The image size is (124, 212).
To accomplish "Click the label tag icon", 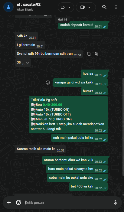I will [x=63, y=7].
